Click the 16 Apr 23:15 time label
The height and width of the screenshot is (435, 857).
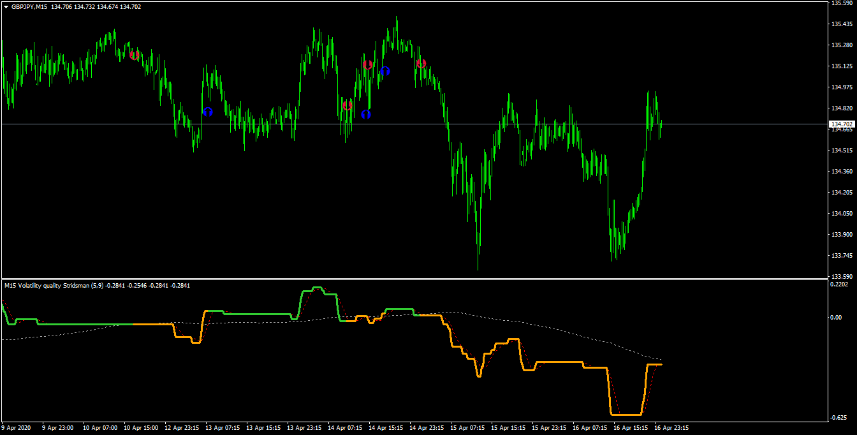[671, 428]
